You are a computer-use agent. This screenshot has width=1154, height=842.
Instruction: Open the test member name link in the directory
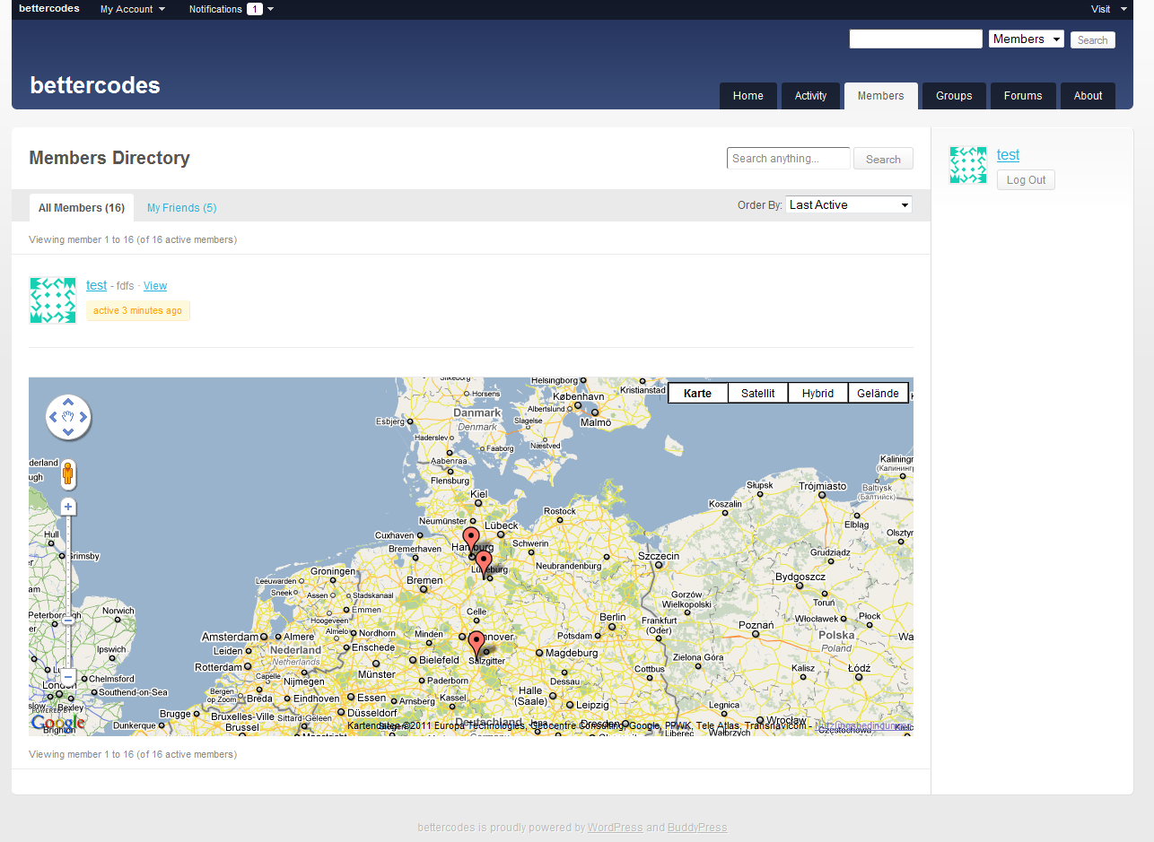[x=97, y=285]
